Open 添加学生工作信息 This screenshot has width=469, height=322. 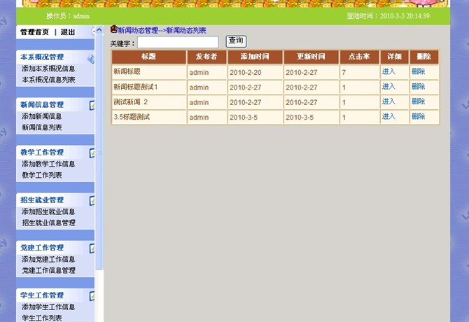coord(48,307)
